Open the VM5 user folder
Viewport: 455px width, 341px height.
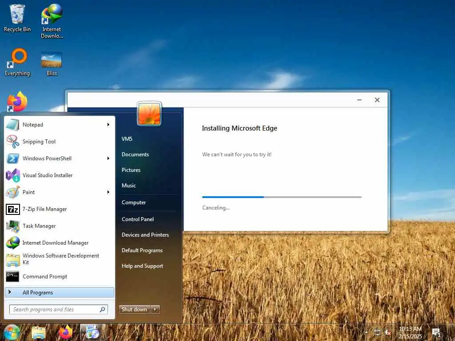127,139
